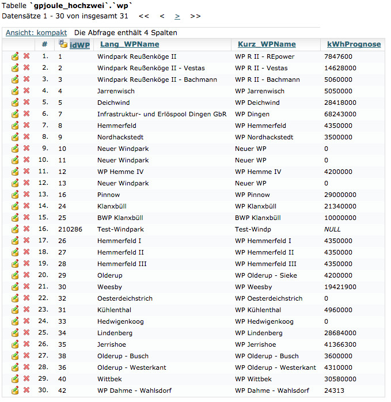Image resolution: width=391 pixels, height=402 pixels.
Task: Switch to 'Ansicht: kompakt' view
Action: click(36, 33)
